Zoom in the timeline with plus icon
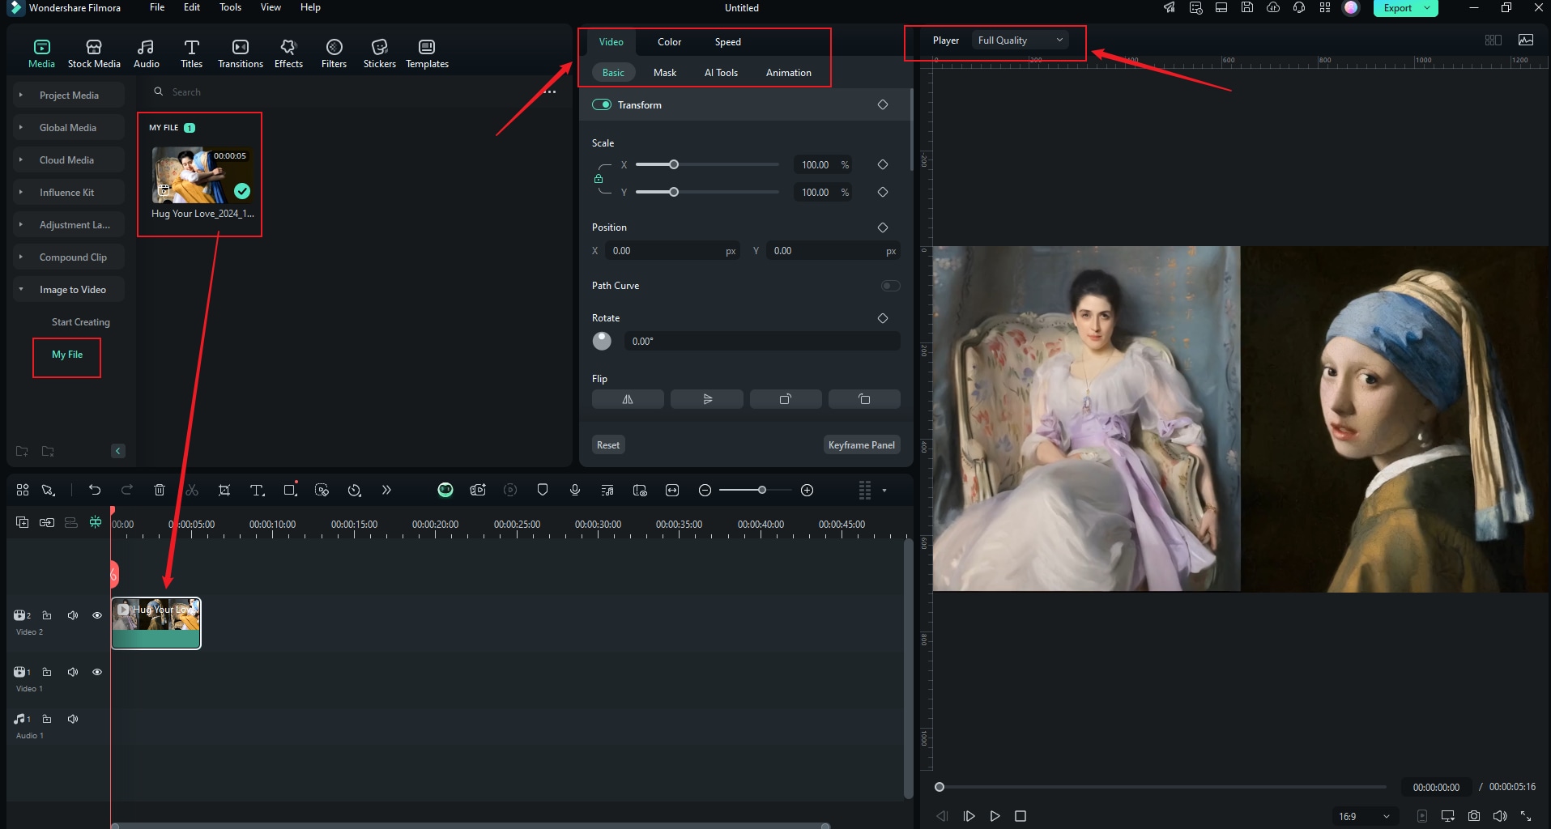The width and height of the screenshot is (1551, 829). coord(807,490)
